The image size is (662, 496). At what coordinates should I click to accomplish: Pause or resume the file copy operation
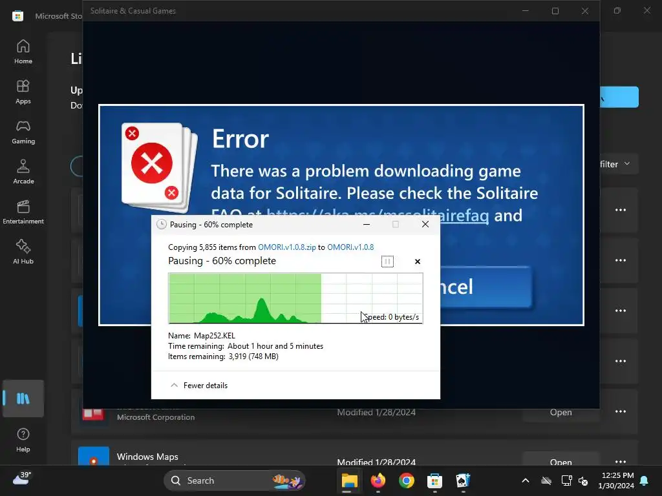pyautogui.click(x=387, y=262)
